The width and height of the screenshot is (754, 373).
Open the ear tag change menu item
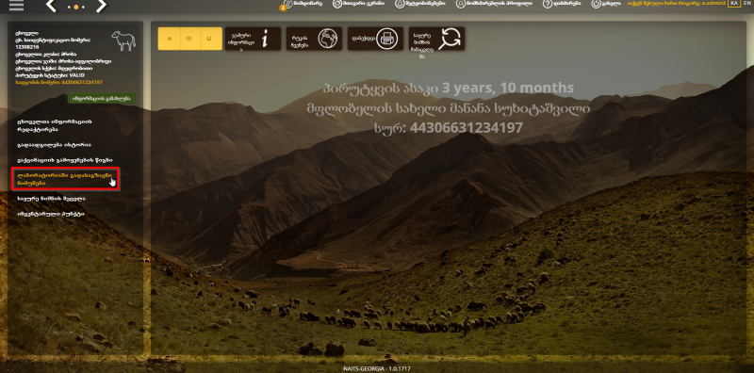pyautogui.click(x=51, y=198)
